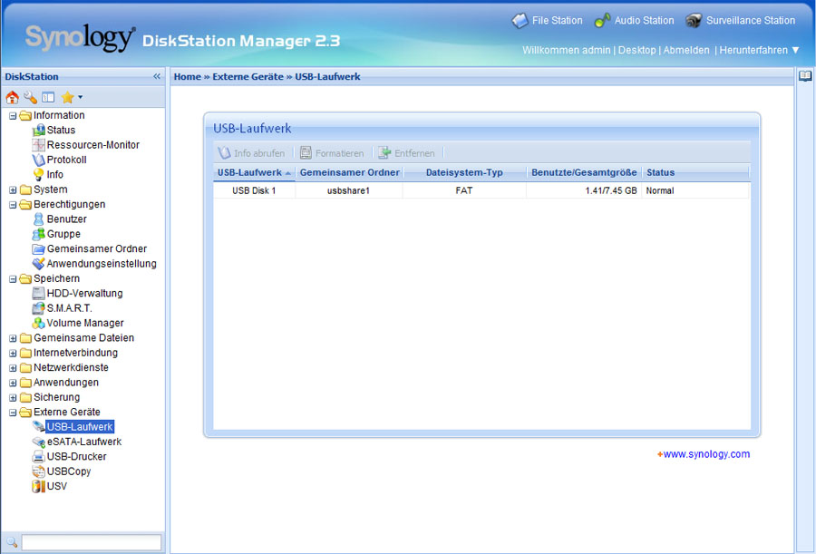Sort by Dateisystem-Typ column
Screen dimensions: 816x554
click(464, 173)
